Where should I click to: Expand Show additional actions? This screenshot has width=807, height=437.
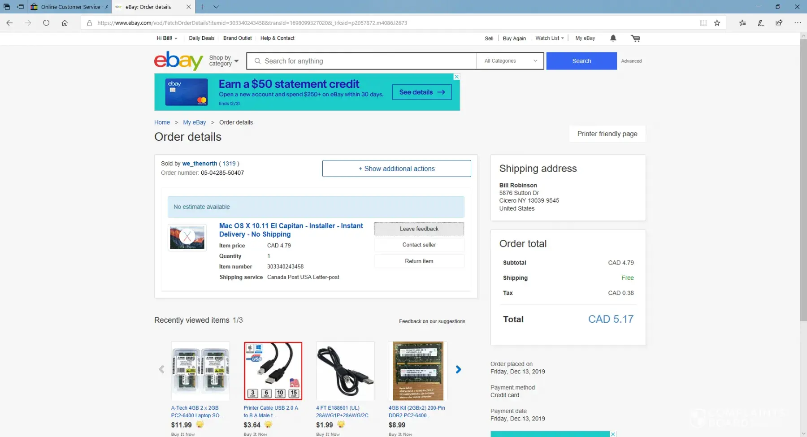tap(396, 169)
